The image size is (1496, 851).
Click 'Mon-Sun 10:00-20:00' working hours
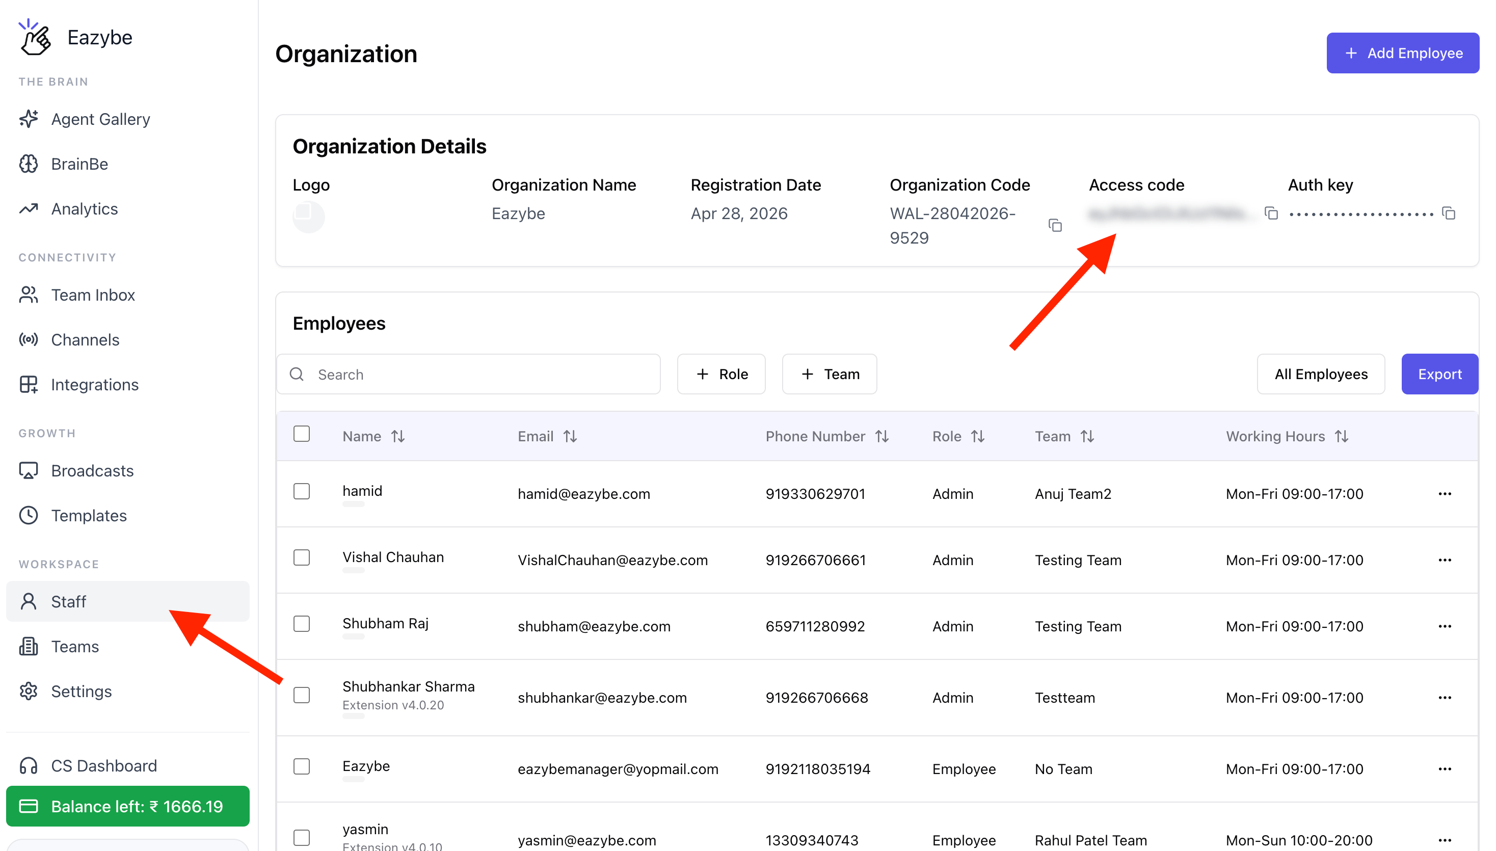pos(1299,840)
